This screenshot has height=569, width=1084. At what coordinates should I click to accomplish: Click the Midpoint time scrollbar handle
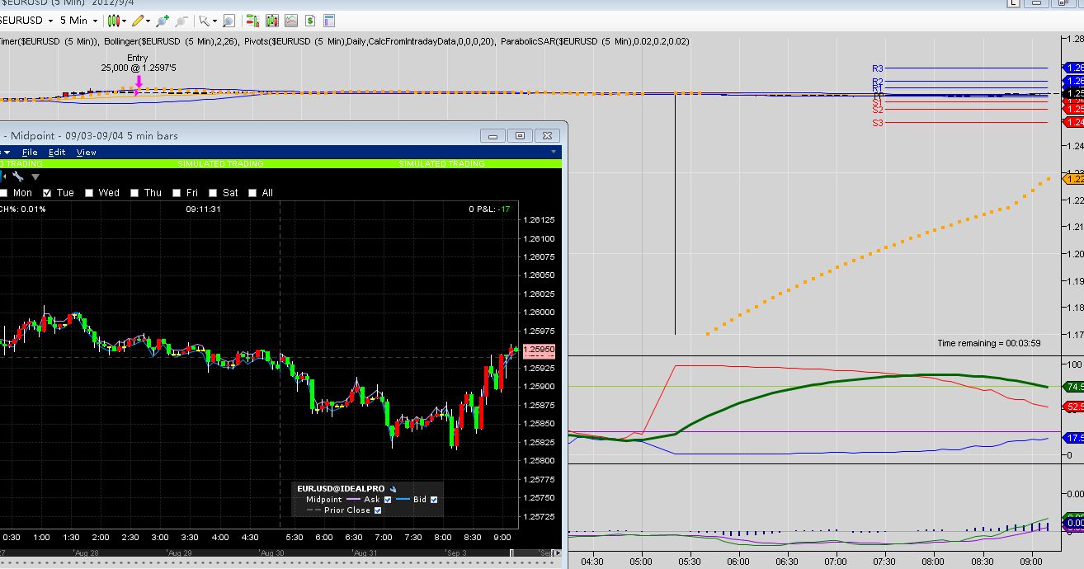point(511,553)
